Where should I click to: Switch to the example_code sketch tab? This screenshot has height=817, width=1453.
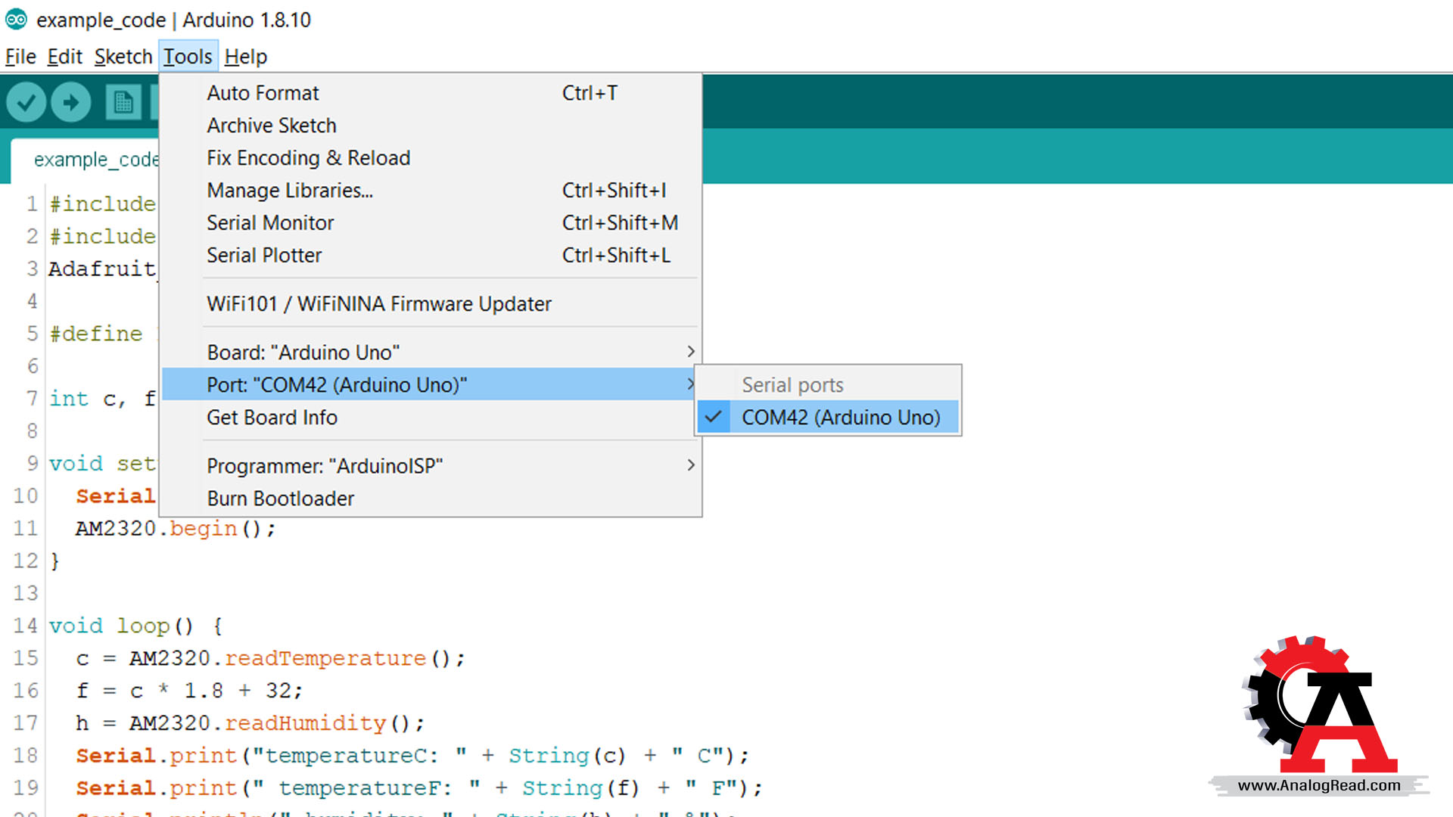(86, 160)
